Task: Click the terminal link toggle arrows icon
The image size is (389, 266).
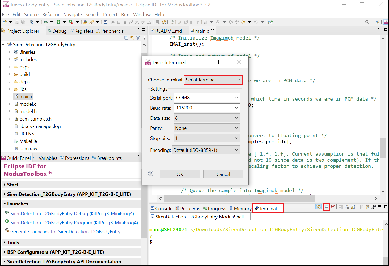Action: pyautogui.click(x=318, y=207)
